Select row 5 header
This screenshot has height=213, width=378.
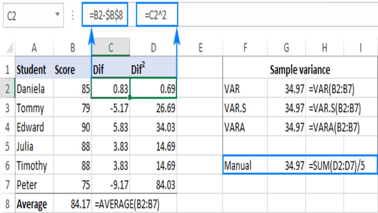[x=7, y=146]
